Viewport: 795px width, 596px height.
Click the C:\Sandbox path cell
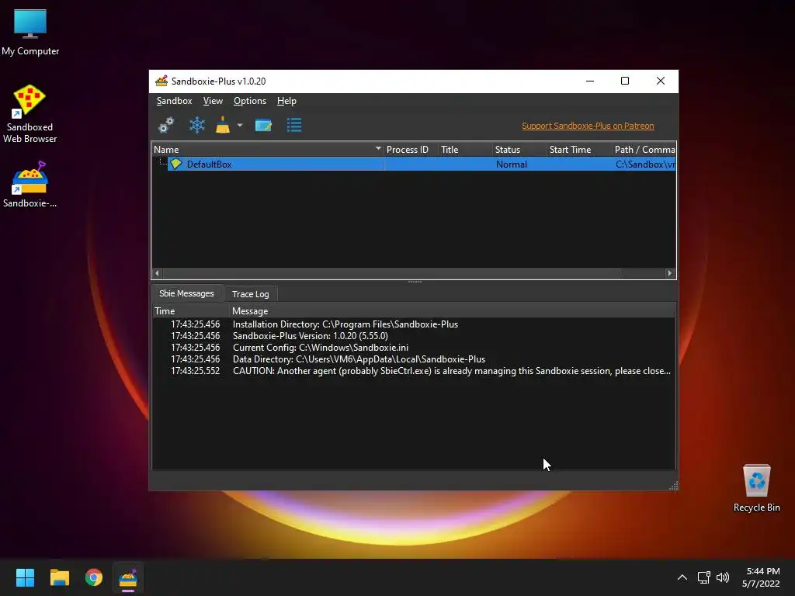[x=644, y=165]
